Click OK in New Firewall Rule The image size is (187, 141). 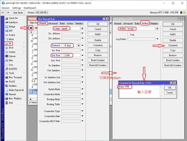click(98, 24)
